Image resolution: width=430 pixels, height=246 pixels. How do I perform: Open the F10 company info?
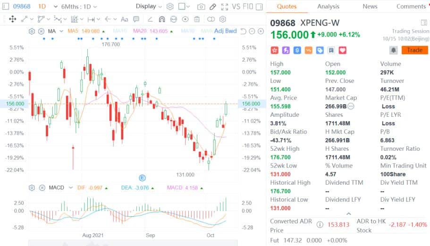click(x=248, y=6)
